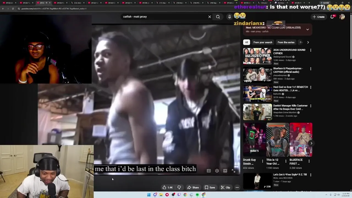This screenshot has width=352, height=198.
Task: Open 2026 Underground Sound Cypher thumbnail
Action: point(257,56)
